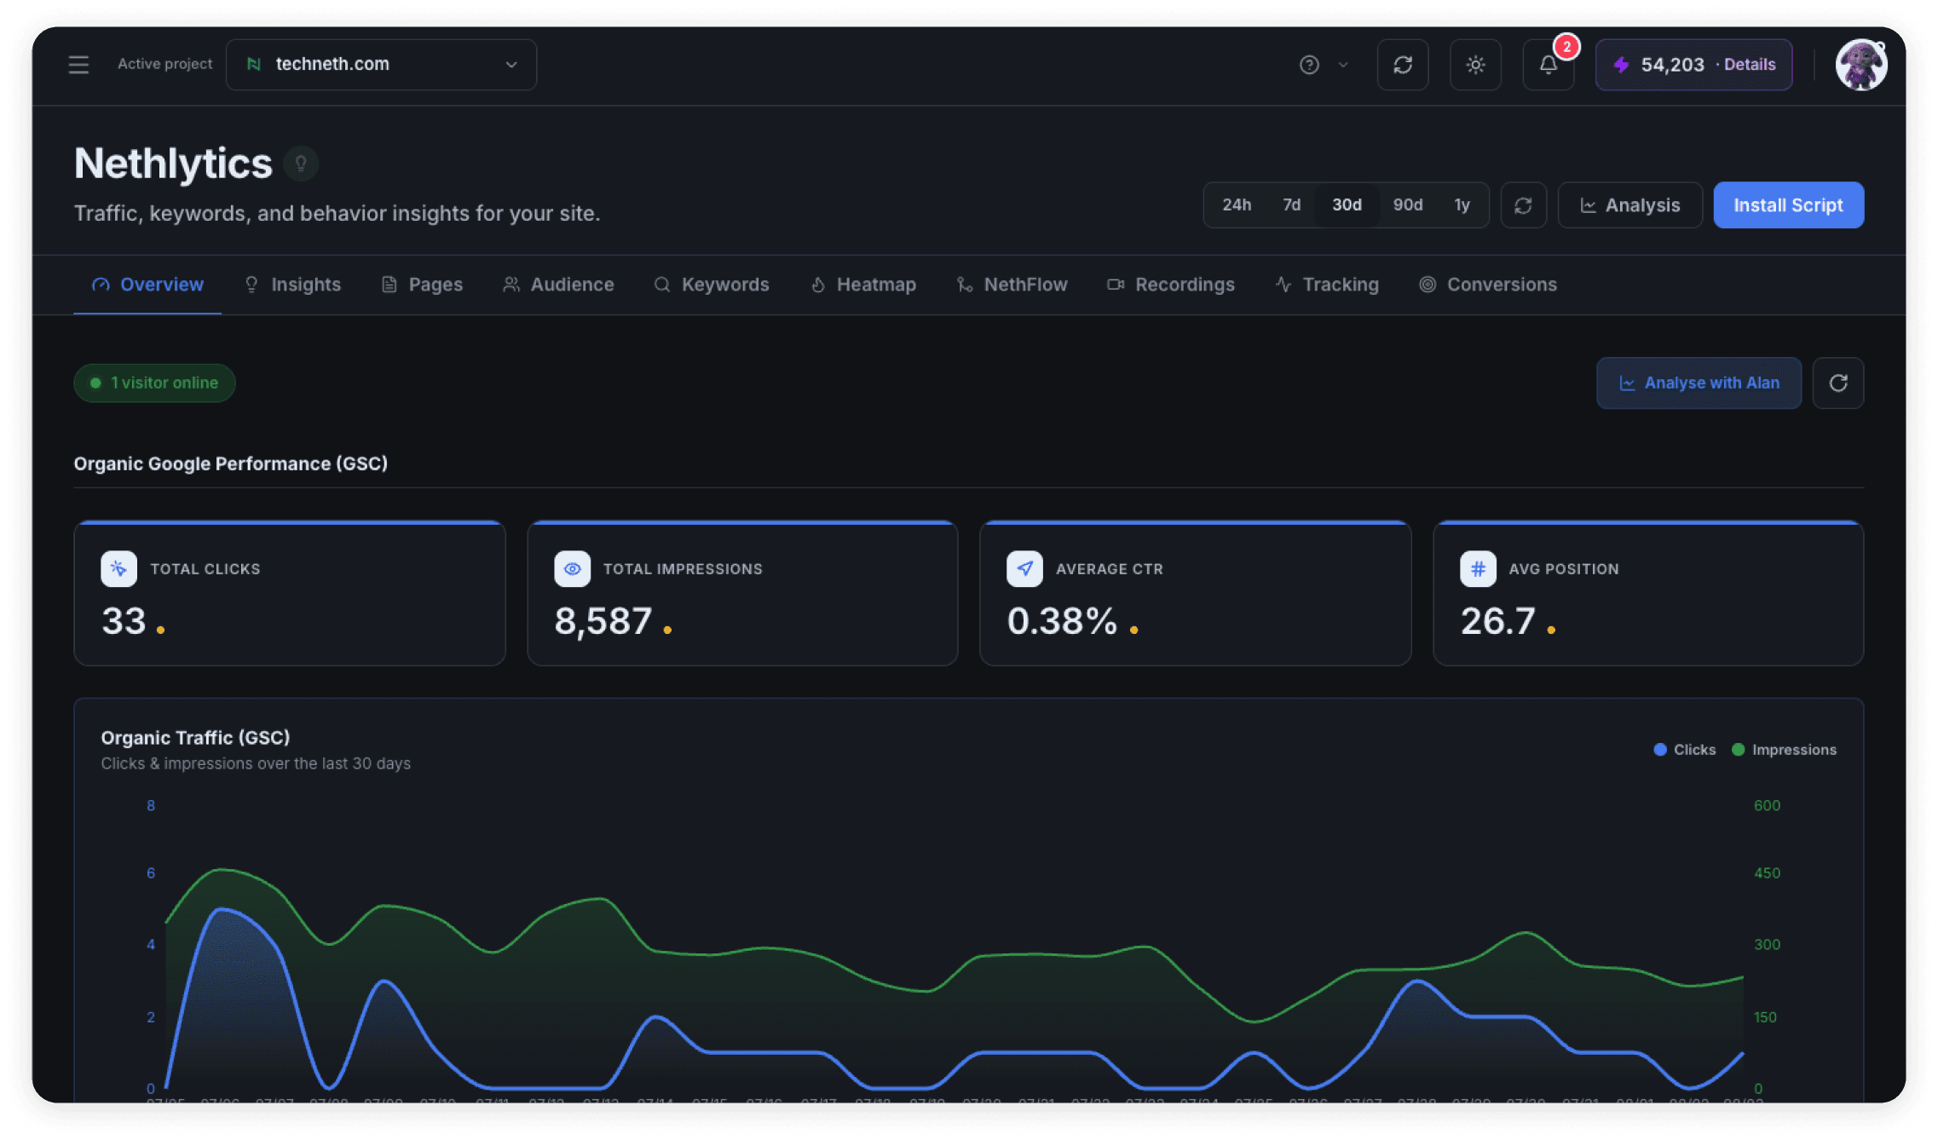1938x1140 pixels.
Task: Select the 7d time range
Action: coord(1292,205)
